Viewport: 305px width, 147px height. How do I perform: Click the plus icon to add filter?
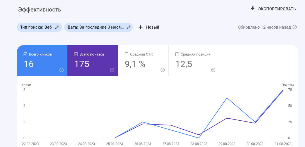click(141, 27)
